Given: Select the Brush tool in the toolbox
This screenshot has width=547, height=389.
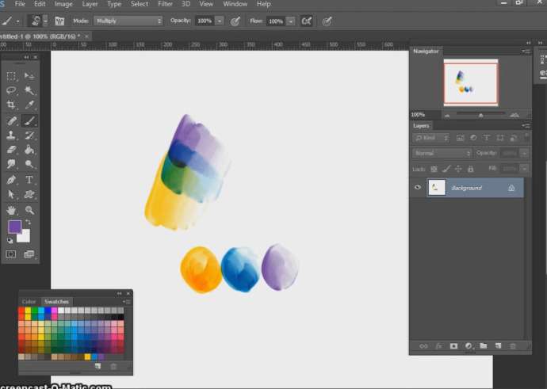Looking at the screenshot, I should [29, 121].
